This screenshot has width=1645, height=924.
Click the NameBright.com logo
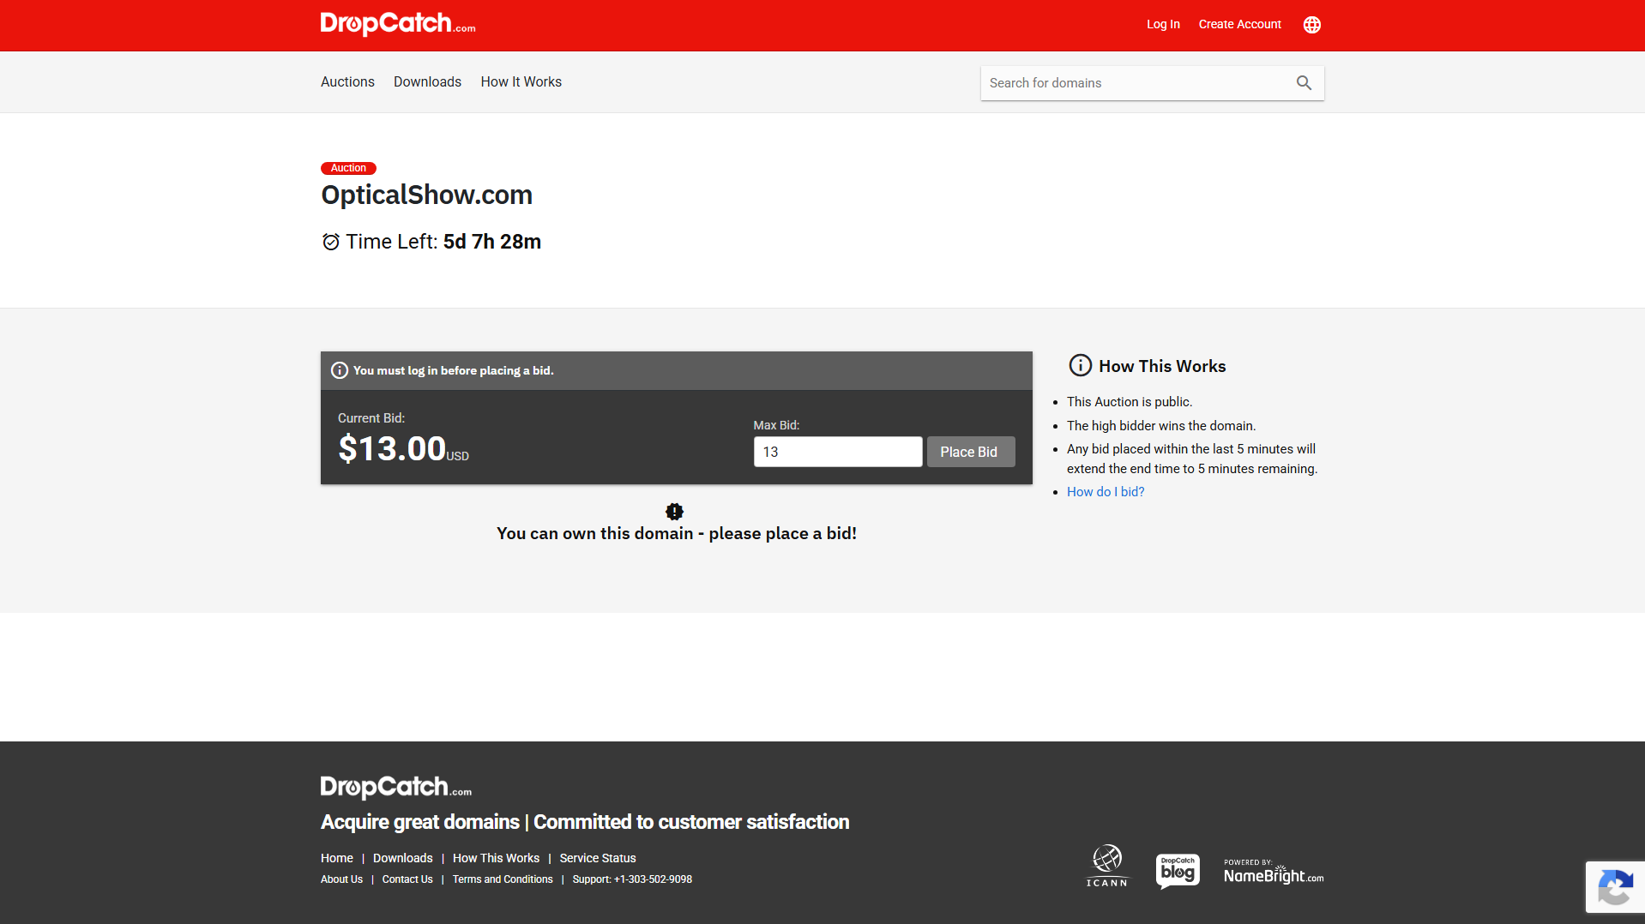point(1274,871)
